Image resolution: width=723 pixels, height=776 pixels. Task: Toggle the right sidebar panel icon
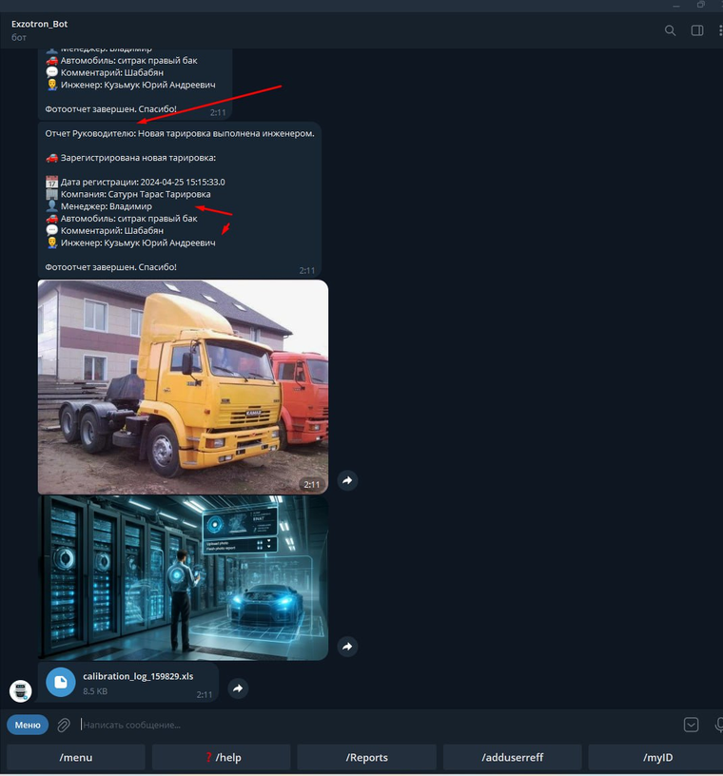click(697, 30)
